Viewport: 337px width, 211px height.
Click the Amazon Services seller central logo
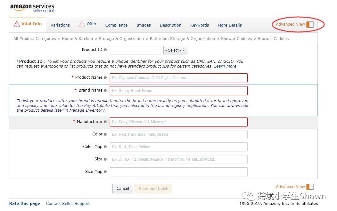(32, 8)
